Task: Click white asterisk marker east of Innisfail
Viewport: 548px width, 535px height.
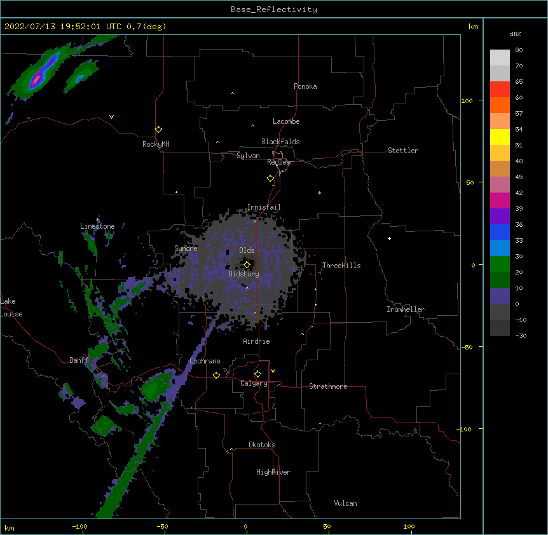Action: [x=319, y=193]
